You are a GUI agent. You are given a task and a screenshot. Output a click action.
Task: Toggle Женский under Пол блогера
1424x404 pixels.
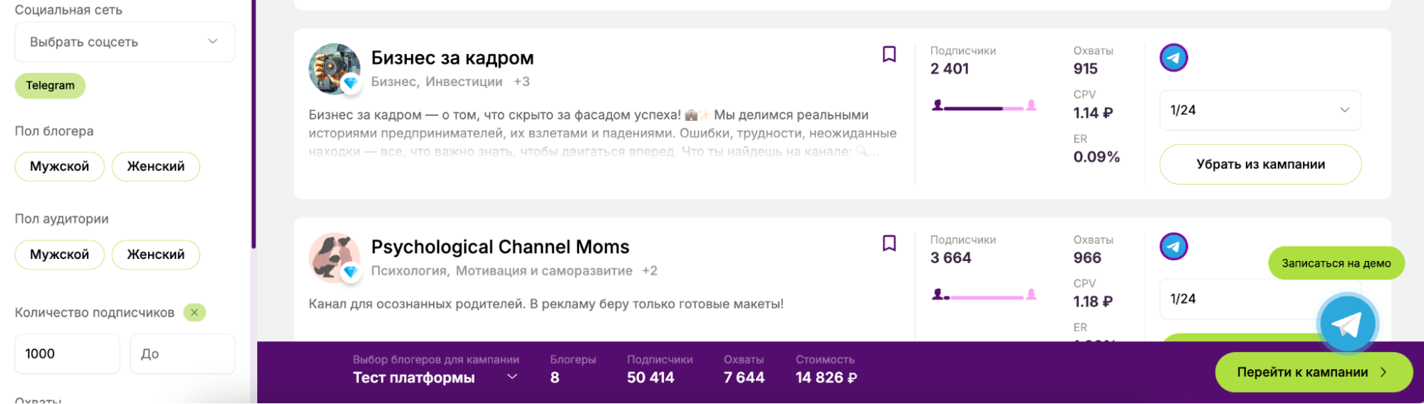pos(155,166)
